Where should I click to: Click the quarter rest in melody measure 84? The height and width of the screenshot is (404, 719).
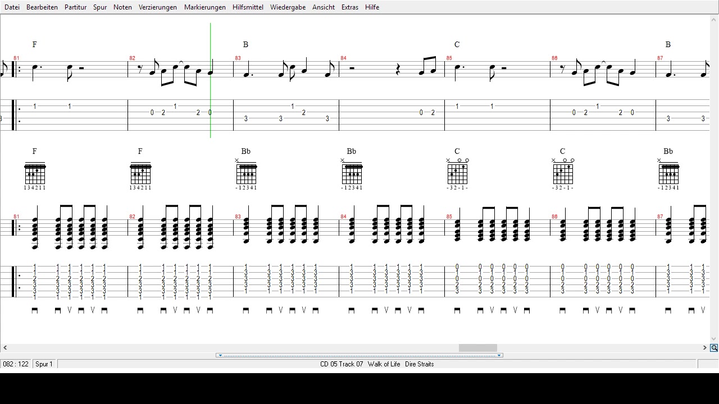[x=398, y=70]
